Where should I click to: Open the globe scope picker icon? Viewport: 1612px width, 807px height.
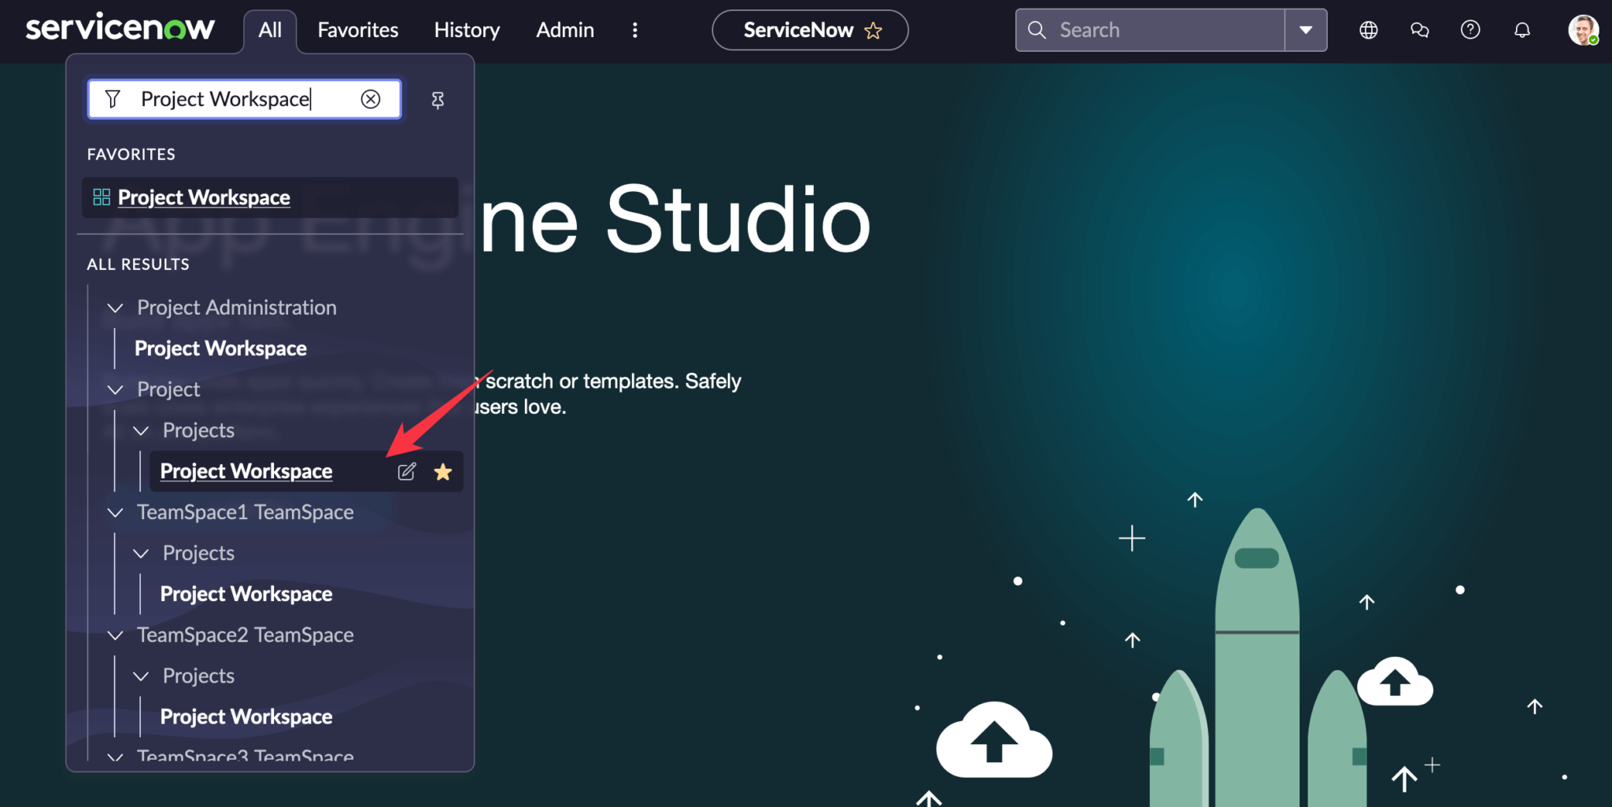coord(1369,30)
